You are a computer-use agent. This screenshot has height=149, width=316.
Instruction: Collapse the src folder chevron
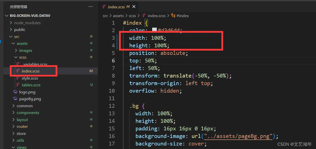coord(11,36)
